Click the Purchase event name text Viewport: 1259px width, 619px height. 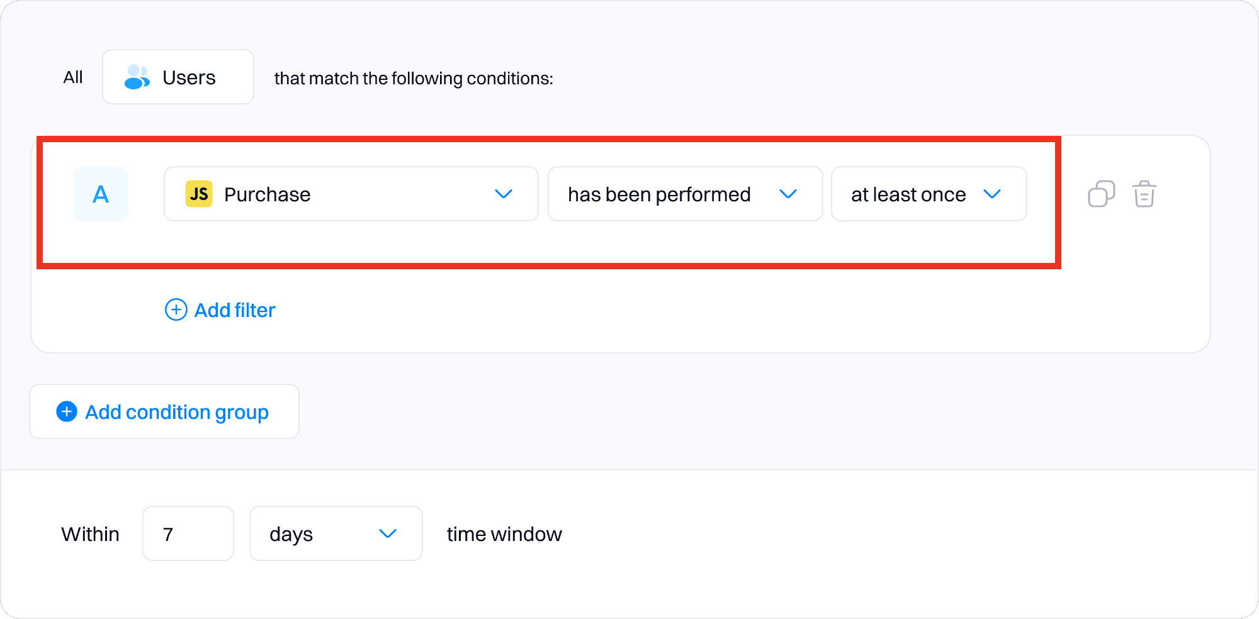(267, 194)
